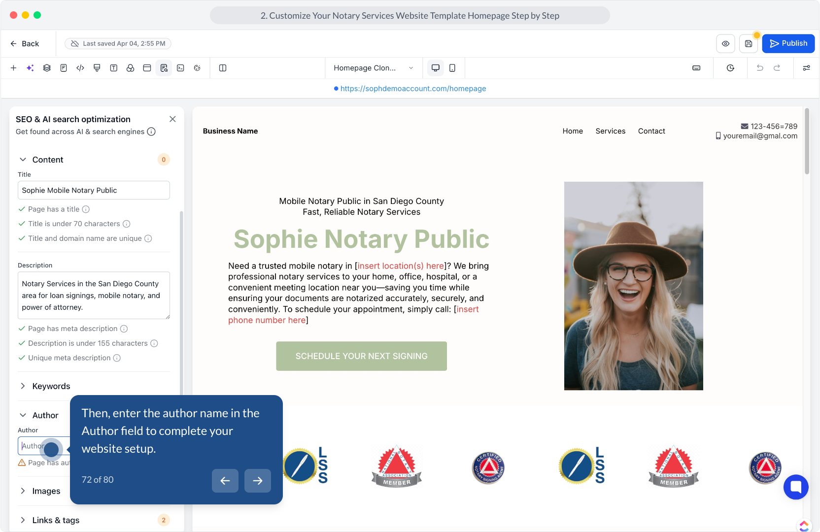Click Contact in the site navigation
The height and width of the screenshot is (532, 820).
pos(651,131)
